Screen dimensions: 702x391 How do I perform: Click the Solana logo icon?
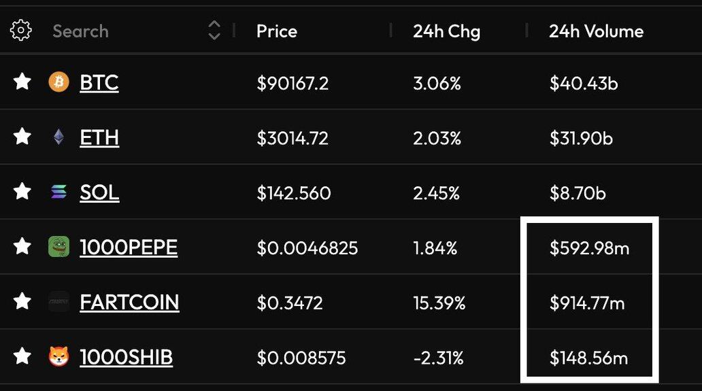point(59,192)
